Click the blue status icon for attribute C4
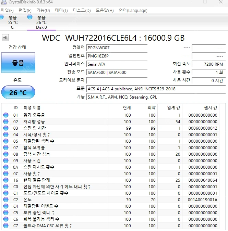 (6, 206)
